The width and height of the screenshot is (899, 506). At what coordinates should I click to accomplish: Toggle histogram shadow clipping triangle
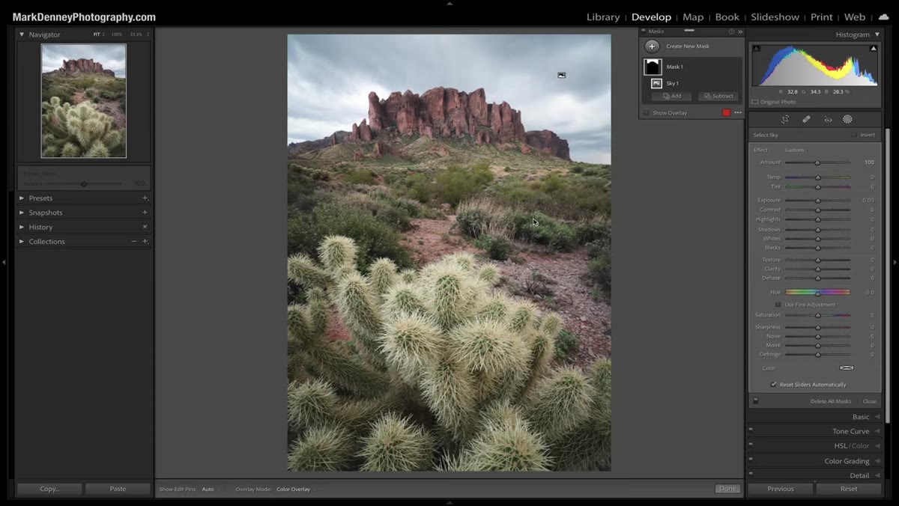(756, 49)
